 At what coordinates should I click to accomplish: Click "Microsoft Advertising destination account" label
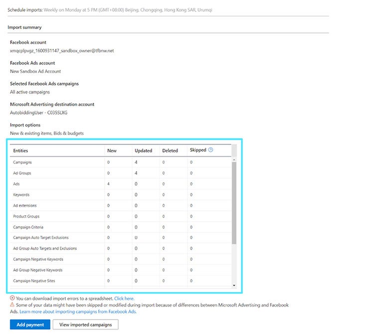(52, 104)
